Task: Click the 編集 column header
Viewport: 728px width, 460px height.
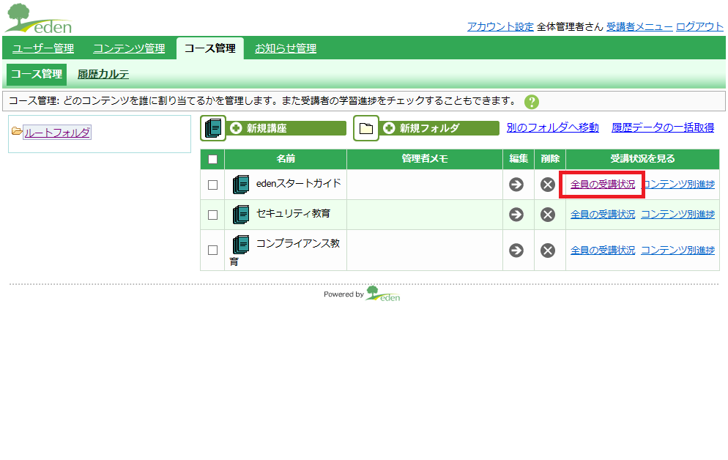Action: (x=519, y=159)
